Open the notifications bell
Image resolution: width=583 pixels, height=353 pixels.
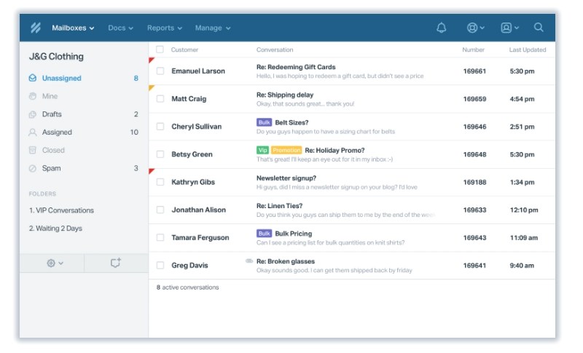(442, 28)
